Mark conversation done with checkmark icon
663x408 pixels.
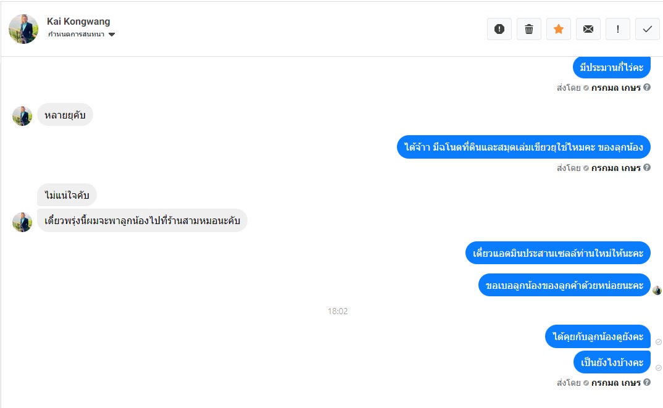click(648, 29)
